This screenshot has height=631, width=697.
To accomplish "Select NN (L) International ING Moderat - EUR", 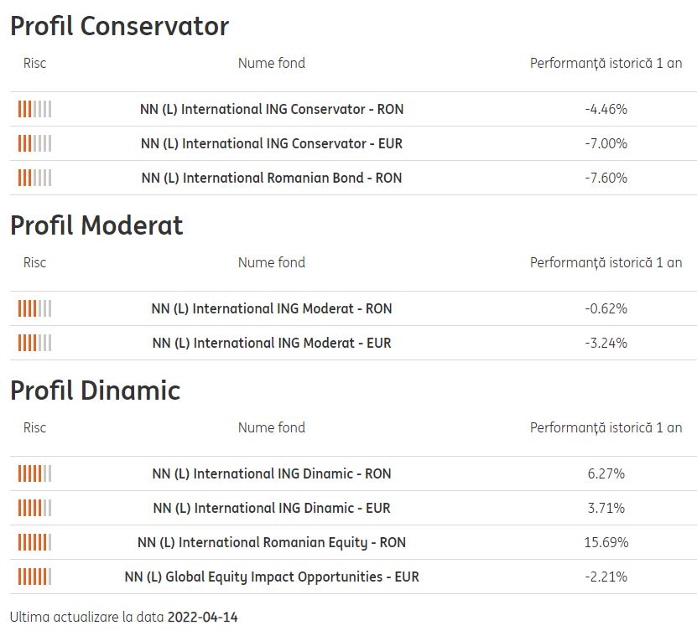I will (x=272, y=343).
